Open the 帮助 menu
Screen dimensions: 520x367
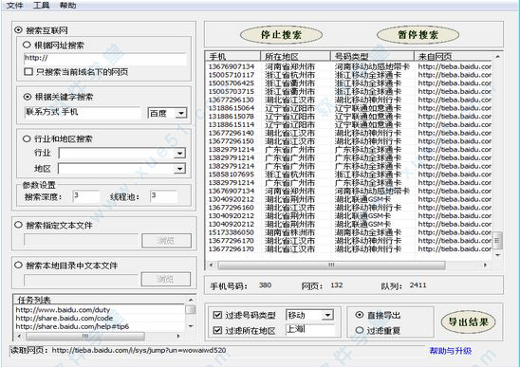point(67,6)
